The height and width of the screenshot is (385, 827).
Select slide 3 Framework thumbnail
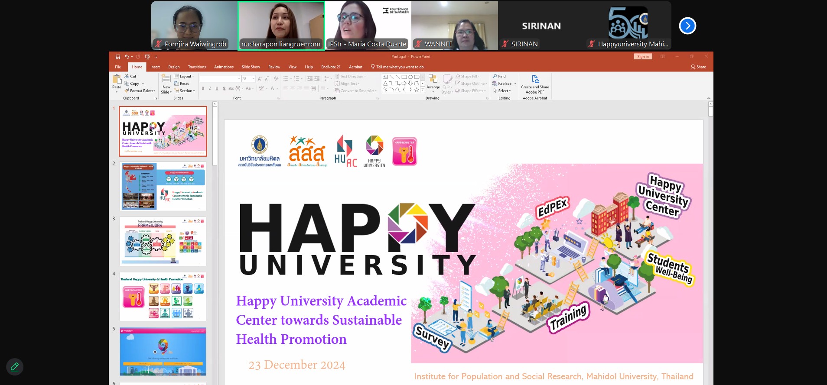(163, 242)
